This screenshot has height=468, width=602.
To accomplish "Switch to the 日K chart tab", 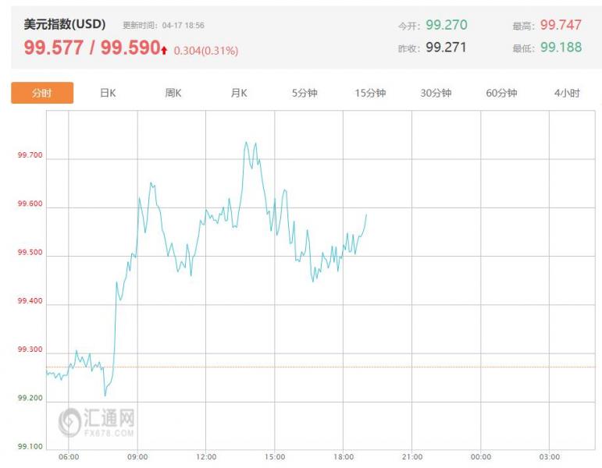I will point(108,93).
